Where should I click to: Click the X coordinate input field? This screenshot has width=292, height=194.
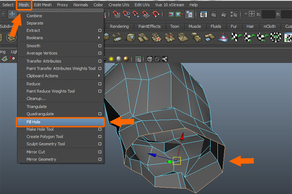pyautogui.click(x=268, y=14)
